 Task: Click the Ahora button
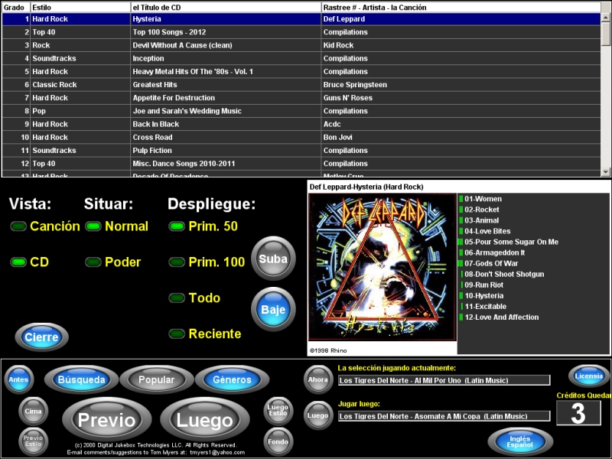click(x=318, y=379)
